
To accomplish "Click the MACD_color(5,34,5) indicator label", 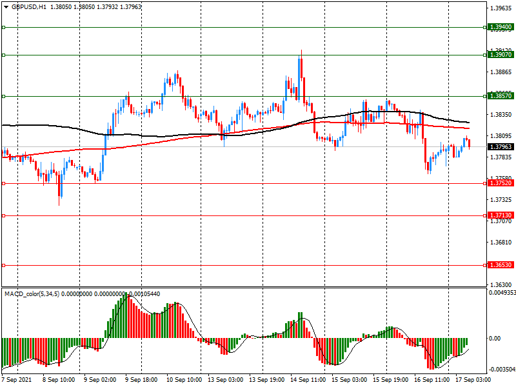I will point(32,294).
